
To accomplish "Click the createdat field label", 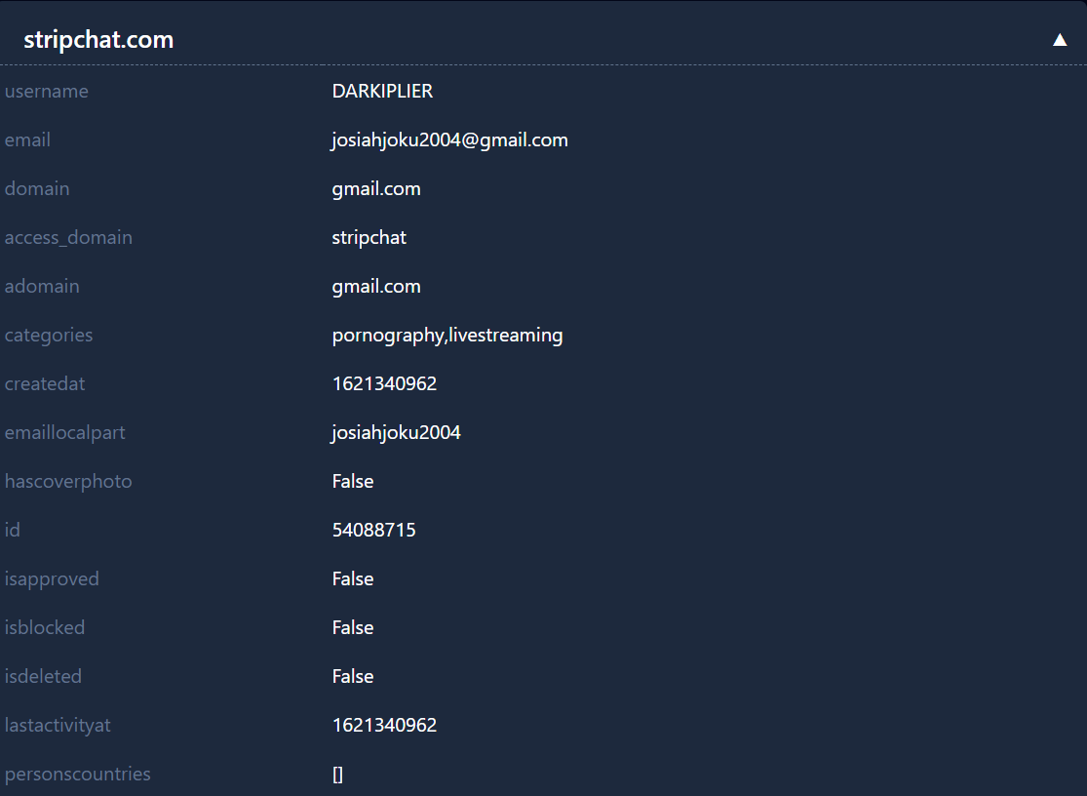I will click(45, 384).
